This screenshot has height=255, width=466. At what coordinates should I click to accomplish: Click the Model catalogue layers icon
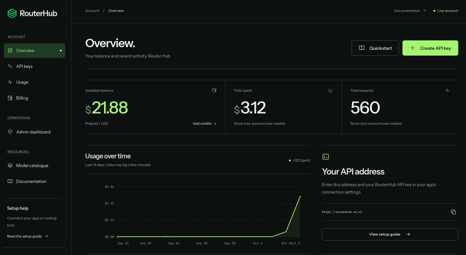pyautogui.click(x=10, y=165)
